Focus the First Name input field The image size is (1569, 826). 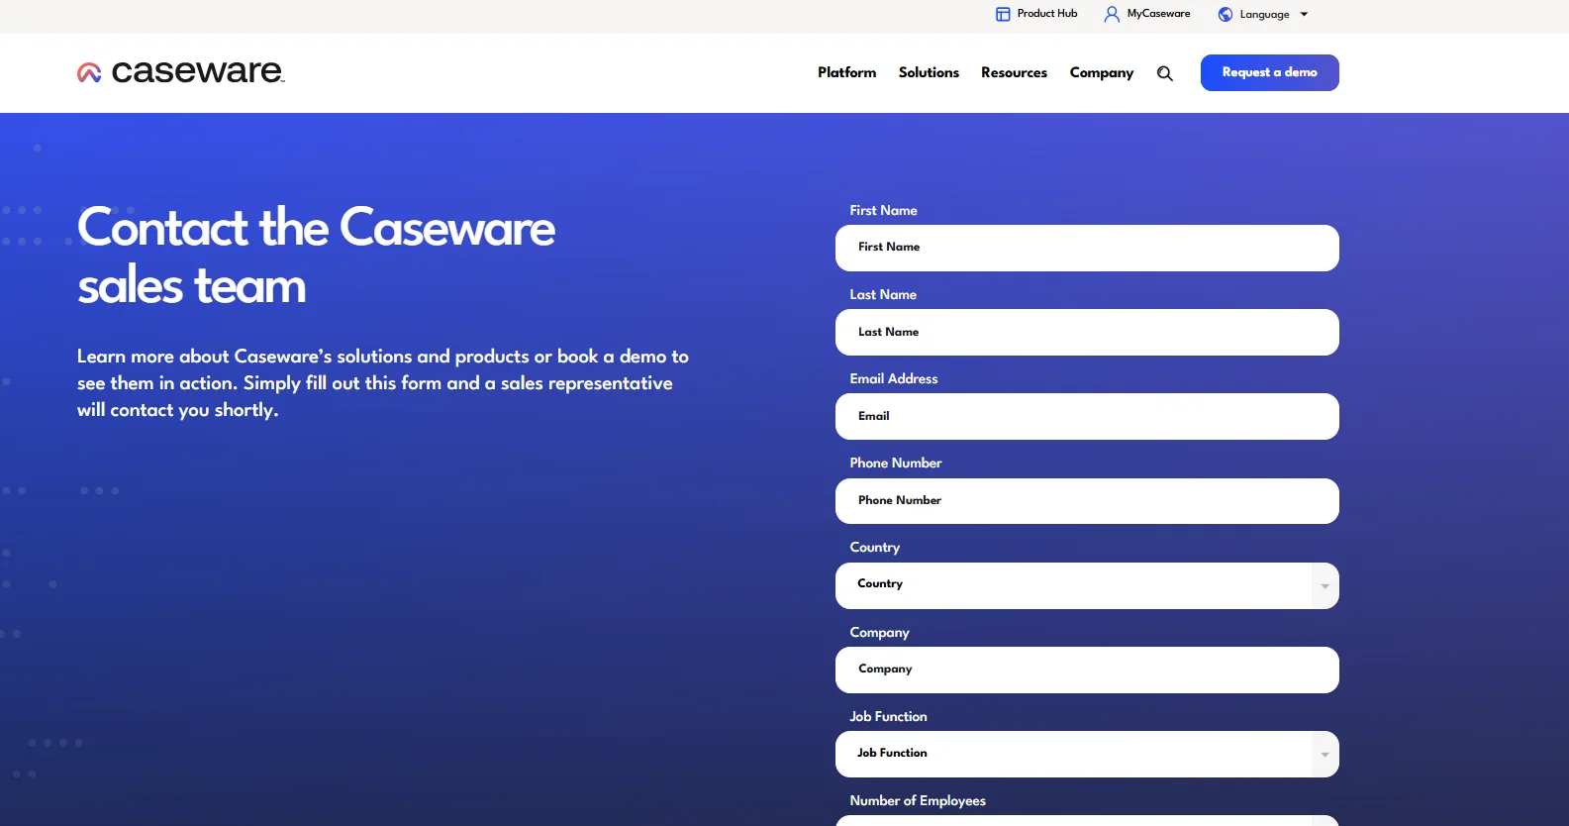click(1087, 248)
